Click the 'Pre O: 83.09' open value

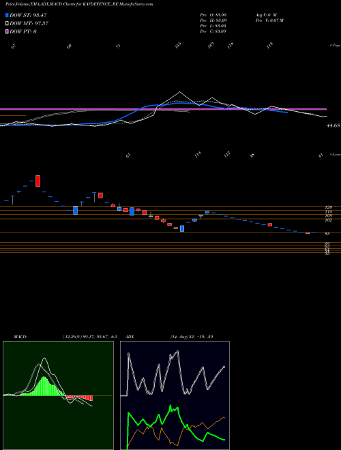213,14
